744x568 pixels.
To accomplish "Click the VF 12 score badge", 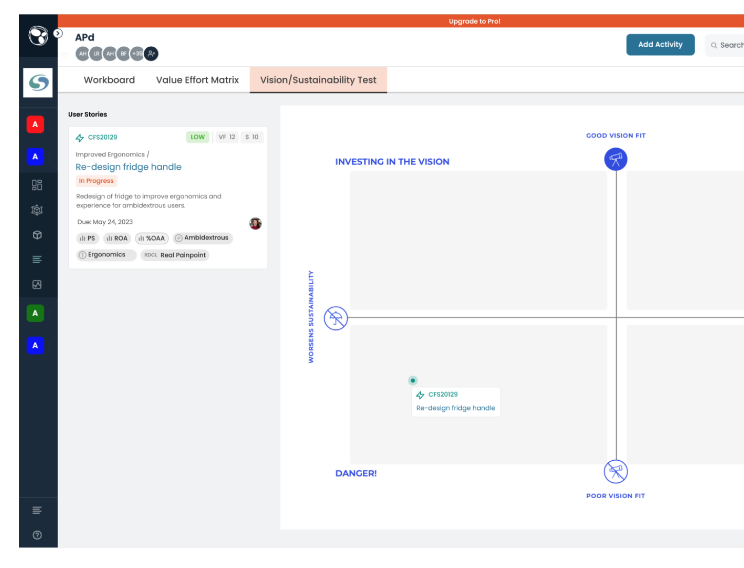I will coord(227,137).
